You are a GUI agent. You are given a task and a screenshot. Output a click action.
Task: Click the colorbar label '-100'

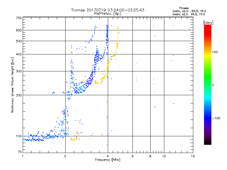click(x=216, y=118)
